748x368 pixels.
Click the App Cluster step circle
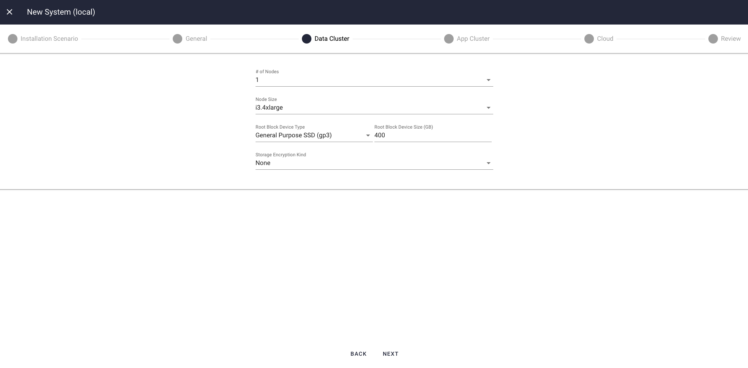[449, 38]
